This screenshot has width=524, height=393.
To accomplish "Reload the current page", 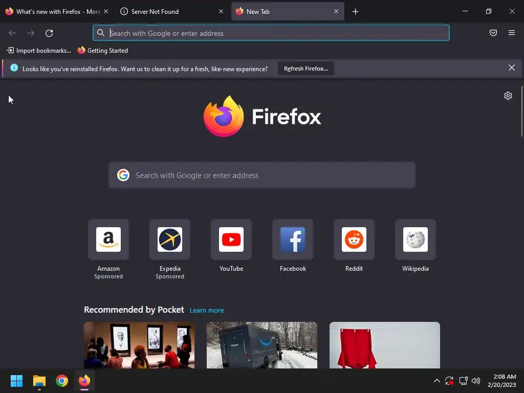I will 49,33.
